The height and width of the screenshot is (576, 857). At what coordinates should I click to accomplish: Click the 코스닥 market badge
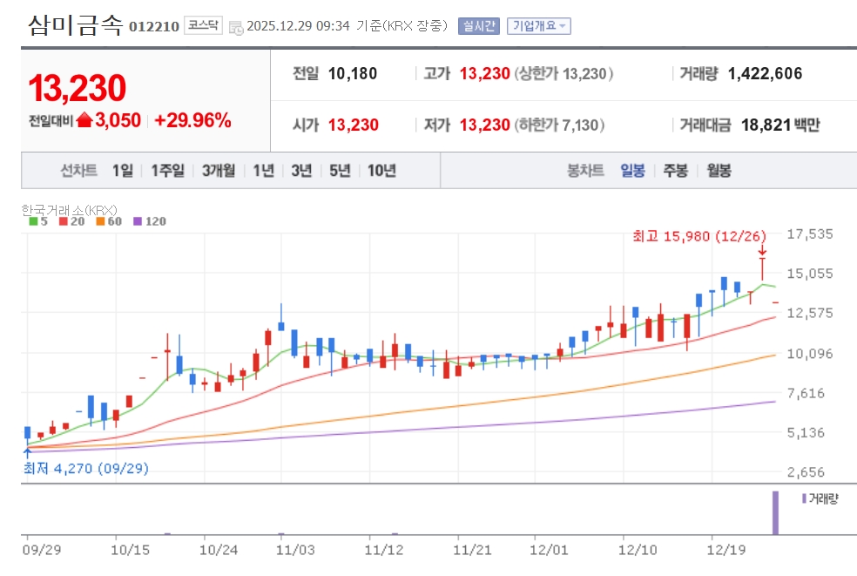coord(204,25)
